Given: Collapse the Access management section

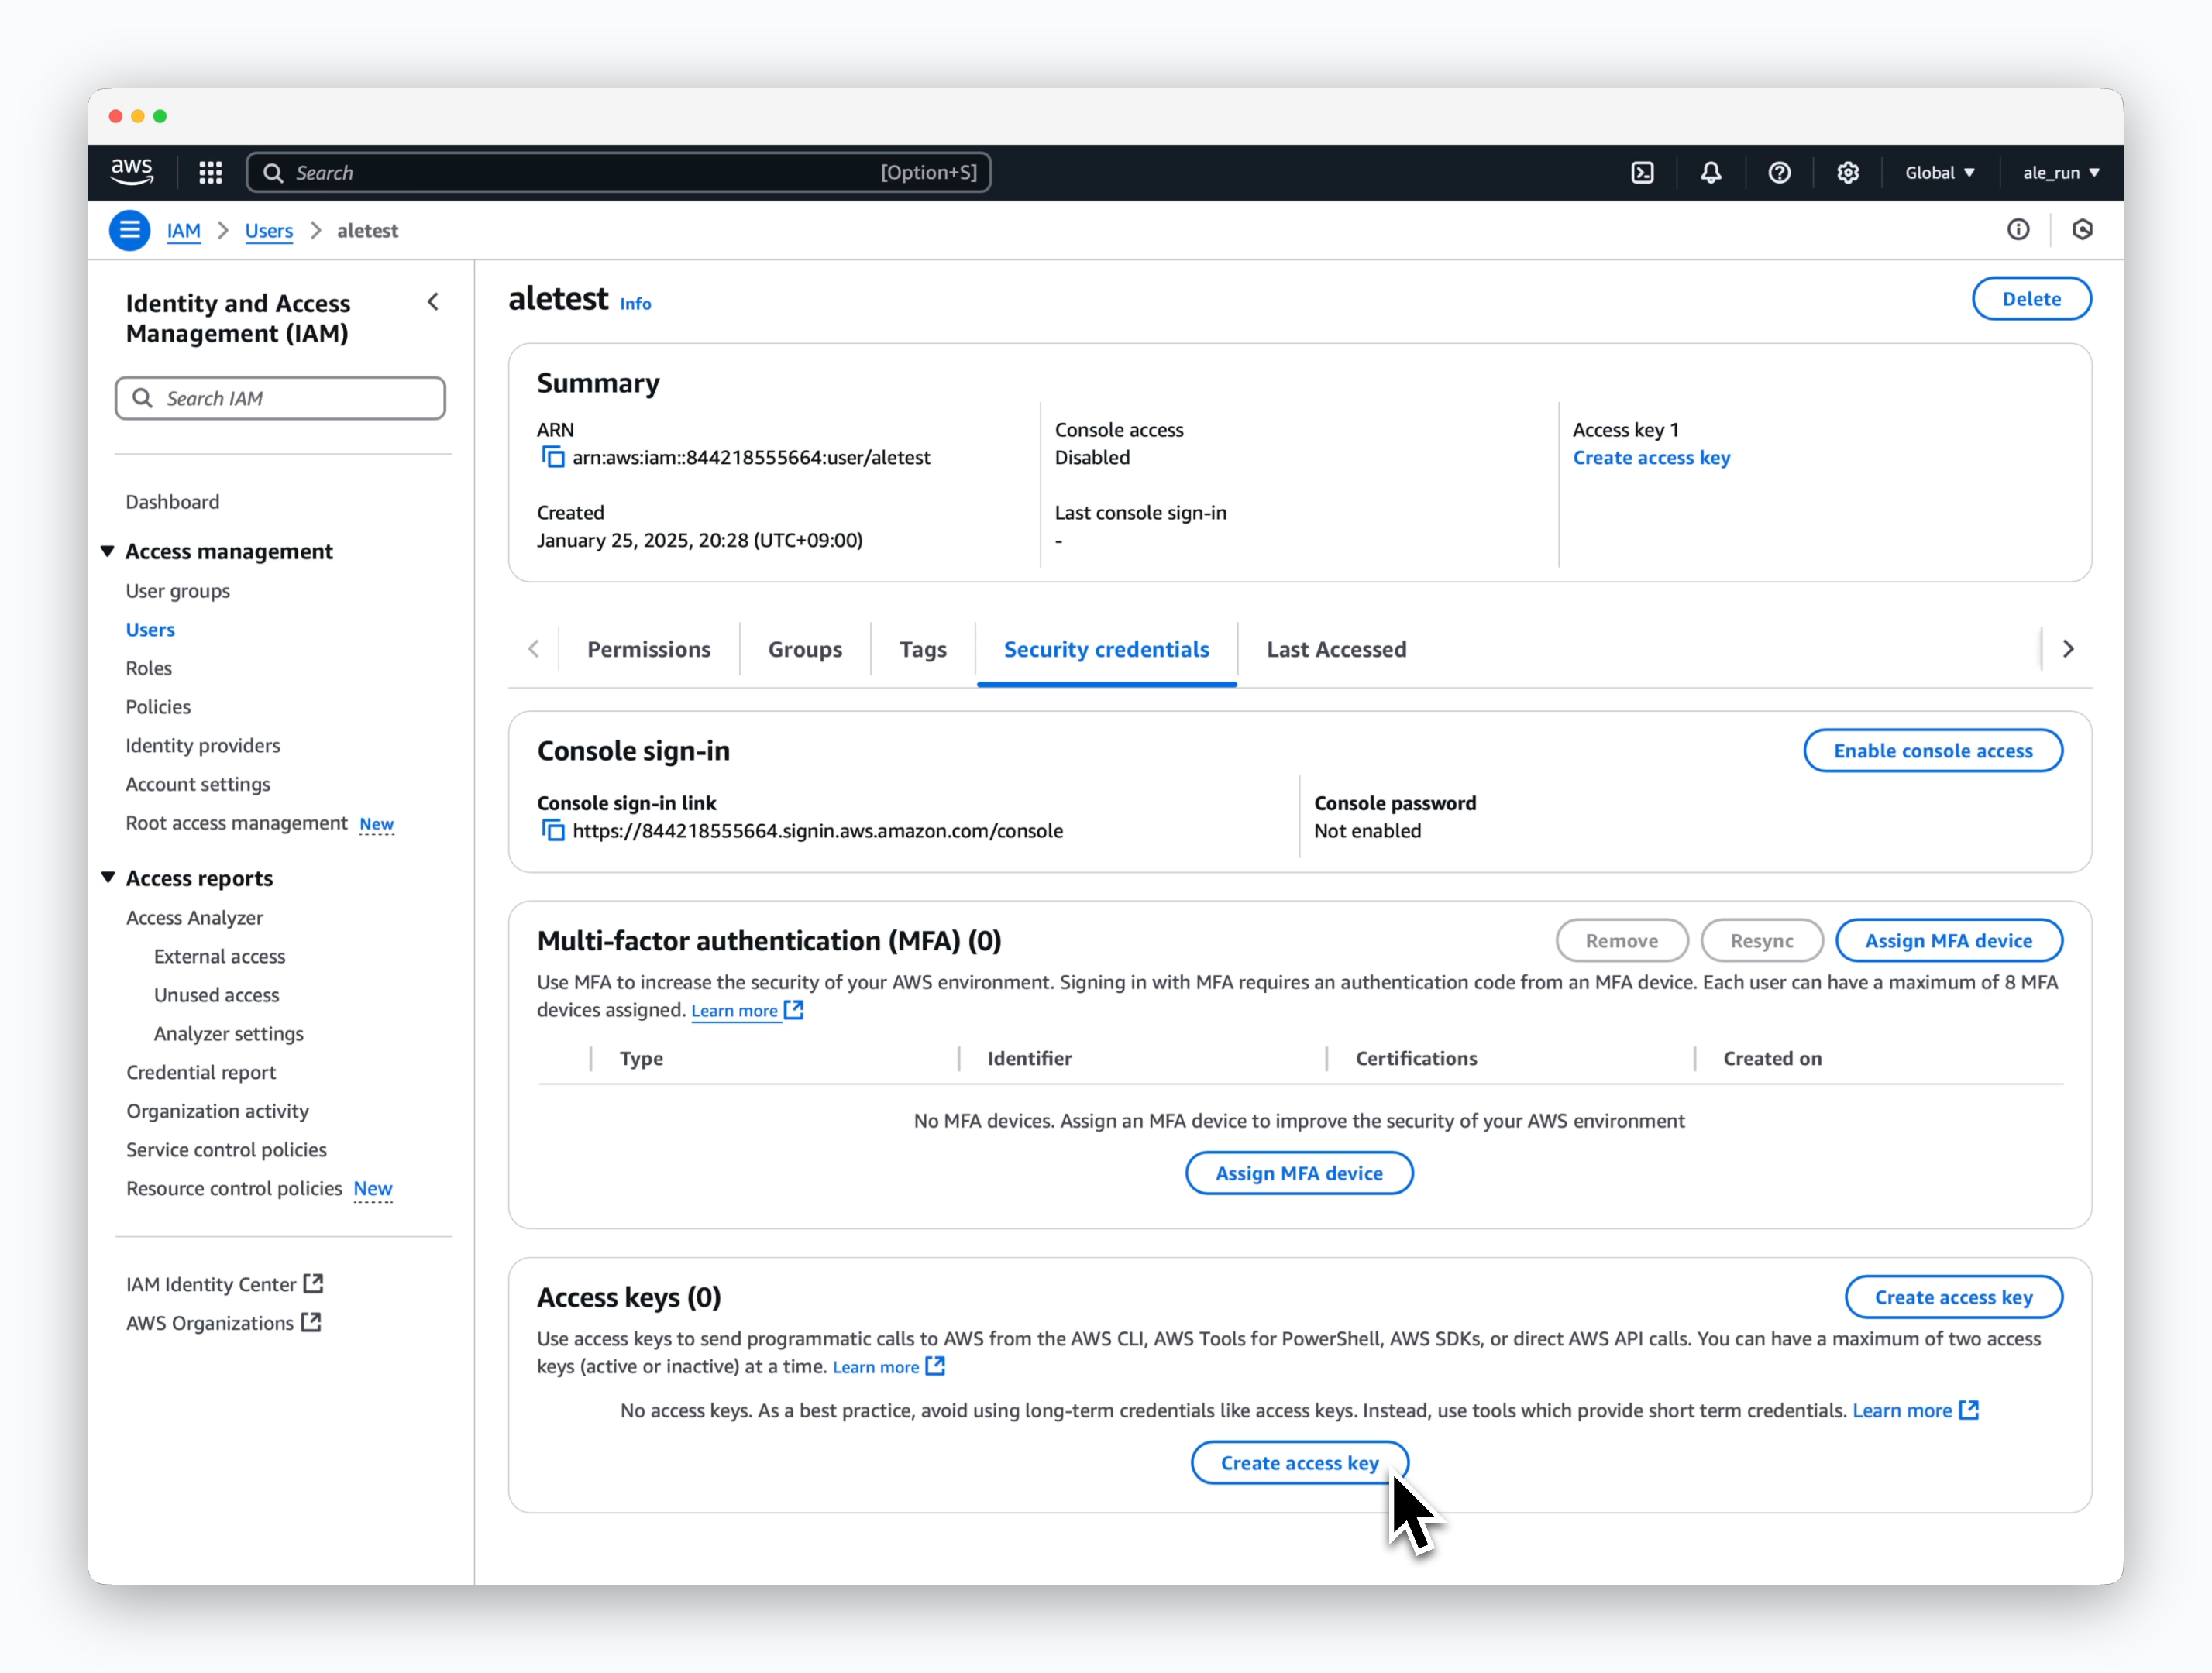Looking at the screenshot, I should pyautogui.click(x=108, y=551).
